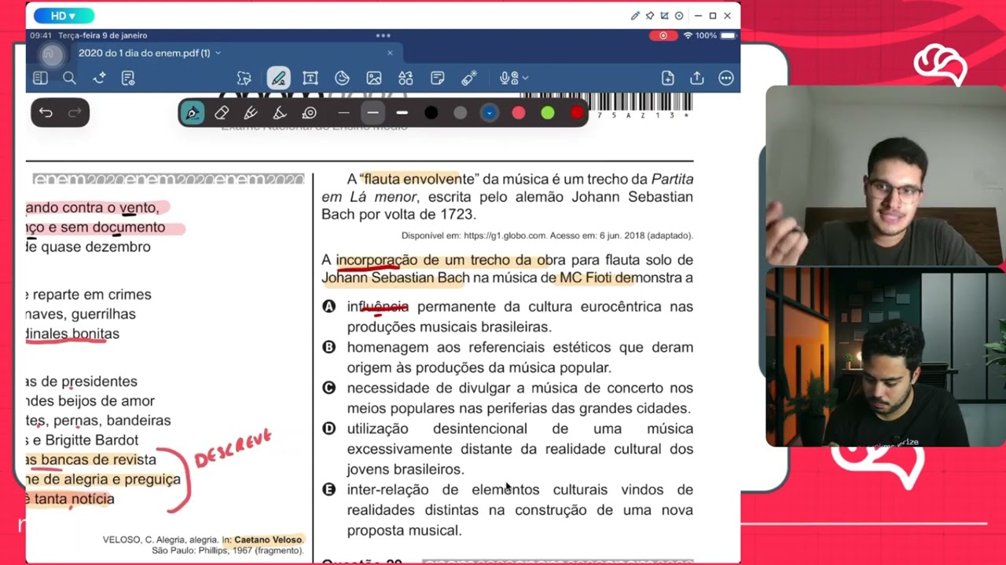Expand the microphone options arrow
The image size is (1006, 565).
pos(525,78)
